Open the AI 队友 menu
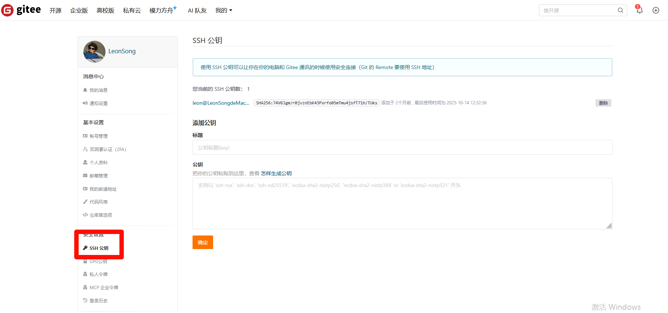 [x=197, y=10]
